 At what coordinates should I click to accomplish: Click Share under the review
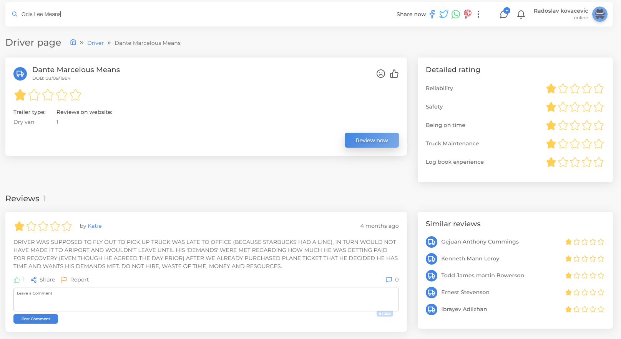tap(43, 280)
